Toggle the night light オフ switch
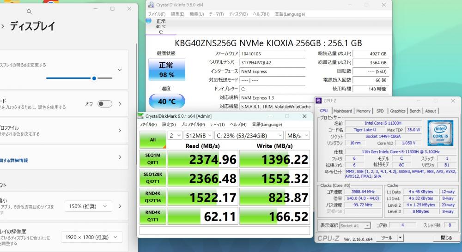Screen dimensions: 462x252 tap(105, 104)
